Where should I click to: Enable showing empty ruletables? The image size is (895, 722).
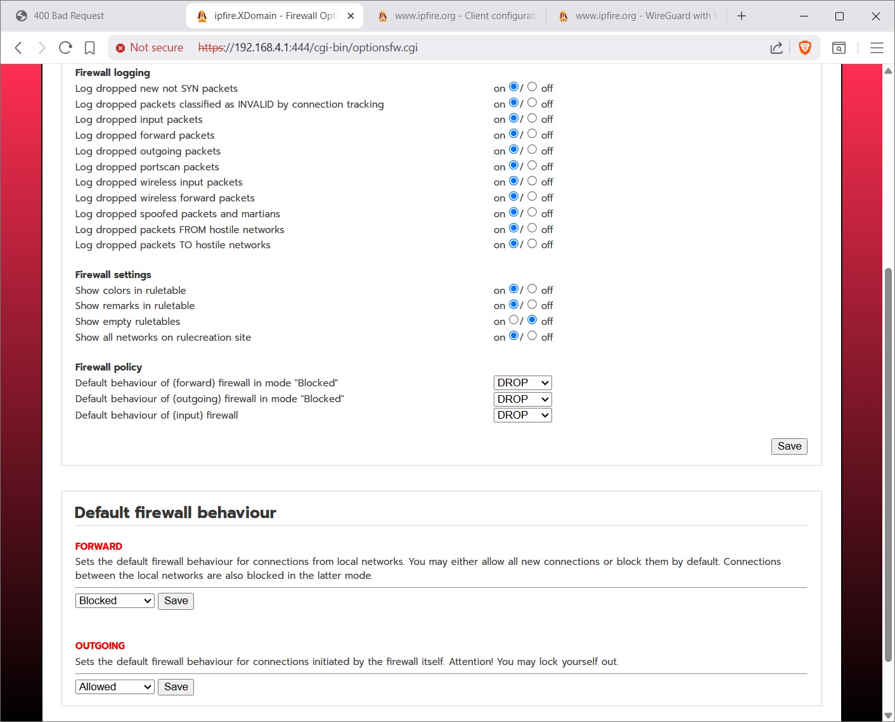click(x=513, y=320)
